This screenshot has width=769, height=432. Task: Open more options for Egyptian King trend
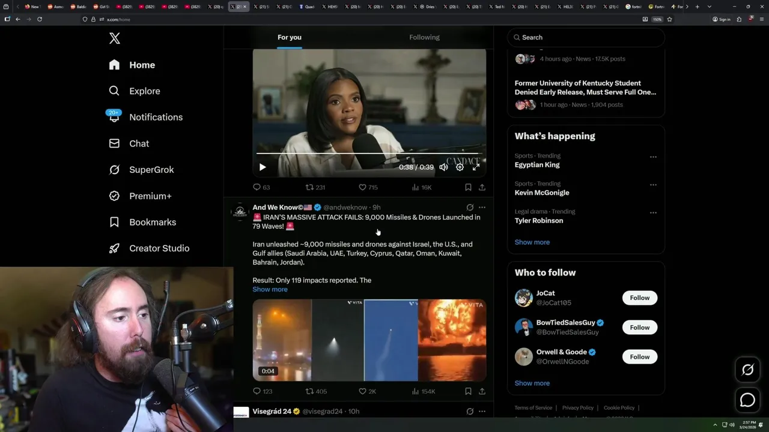coord(653,157)
